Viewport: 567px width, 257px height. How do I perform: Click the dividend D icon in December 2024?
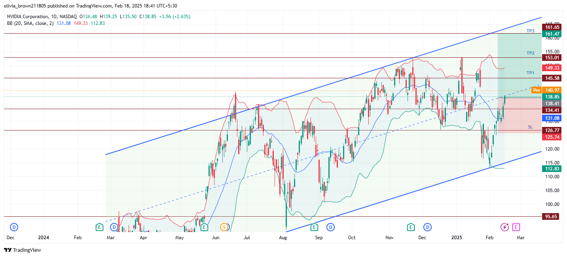427,227
